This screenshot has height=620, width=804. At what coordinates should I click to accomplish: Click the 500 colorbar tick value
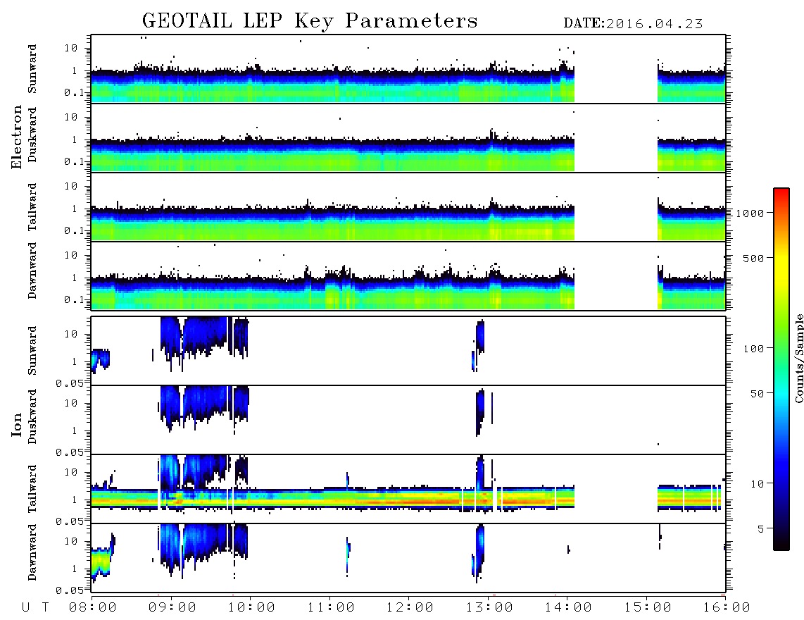(753, 259)
